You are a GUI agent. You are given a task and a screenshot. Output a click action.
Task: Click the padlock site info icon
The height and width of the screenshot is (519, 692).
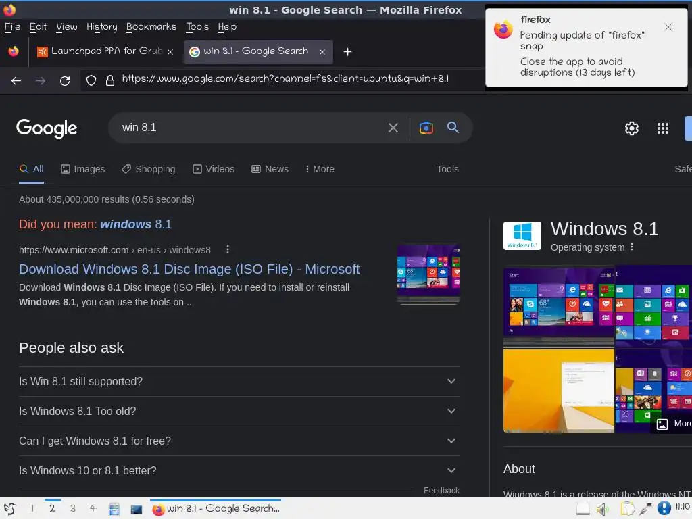pyautogui.click(x=110, y=80)
